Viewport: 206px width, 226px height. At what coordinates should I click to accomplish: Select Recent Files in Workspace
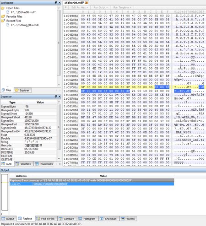(x=14, y=21)
